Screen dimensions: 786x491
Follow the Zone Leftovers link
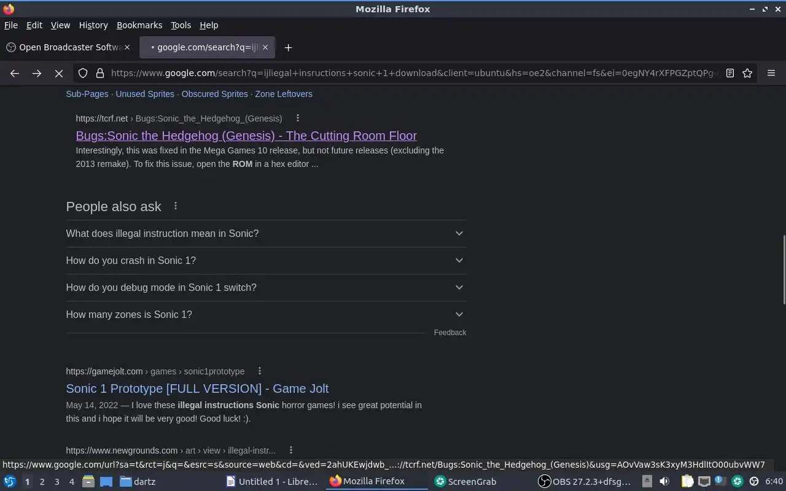pyautogui.click(x=284, y=94)
